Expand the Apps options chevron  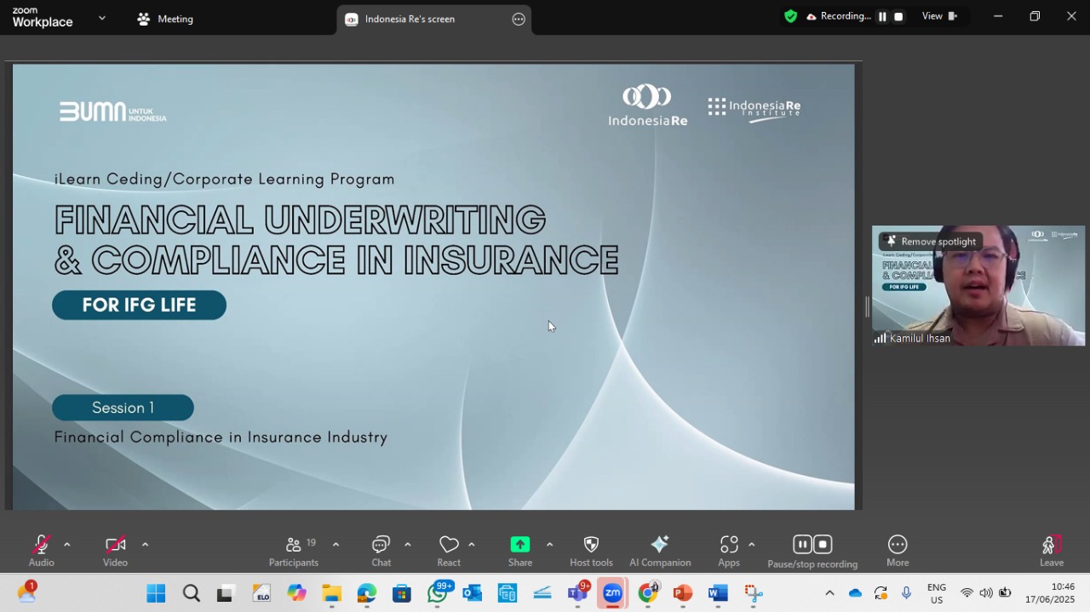751,545
